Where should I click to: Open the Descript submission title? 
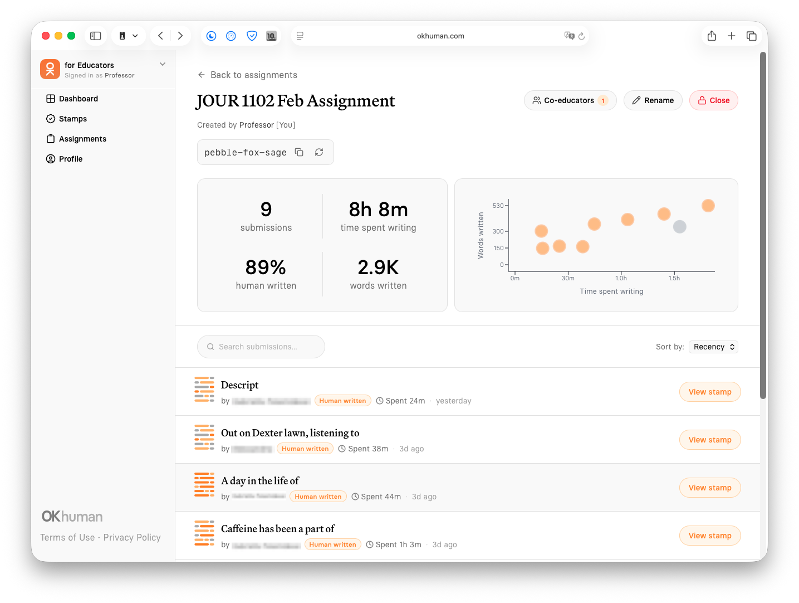click(x=239, y=385)
